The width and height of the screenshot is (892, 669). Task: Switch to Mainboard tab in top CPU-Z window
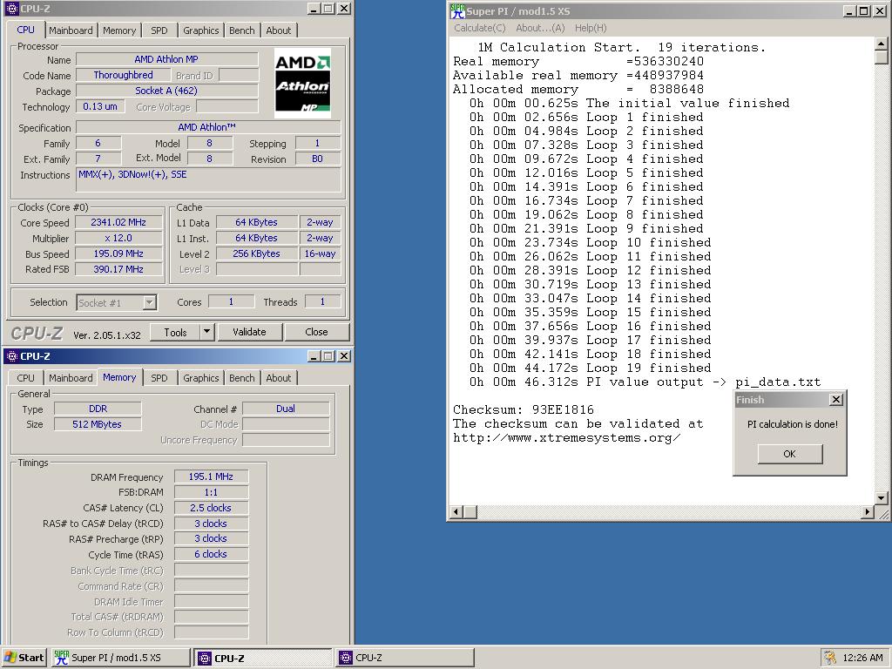(x=71, y=30)
